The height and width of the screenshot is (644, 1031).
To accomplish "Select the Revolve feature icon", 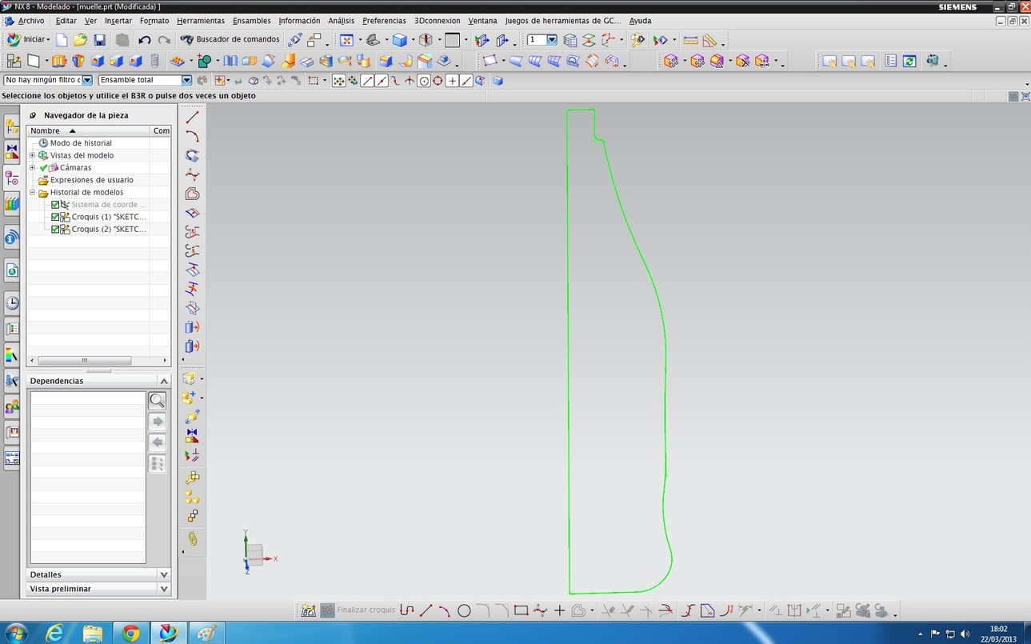I will [78, 61].
